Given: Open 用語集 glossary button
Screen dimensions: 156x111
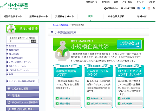Looking at the screenshot, I should pos(23,96).
